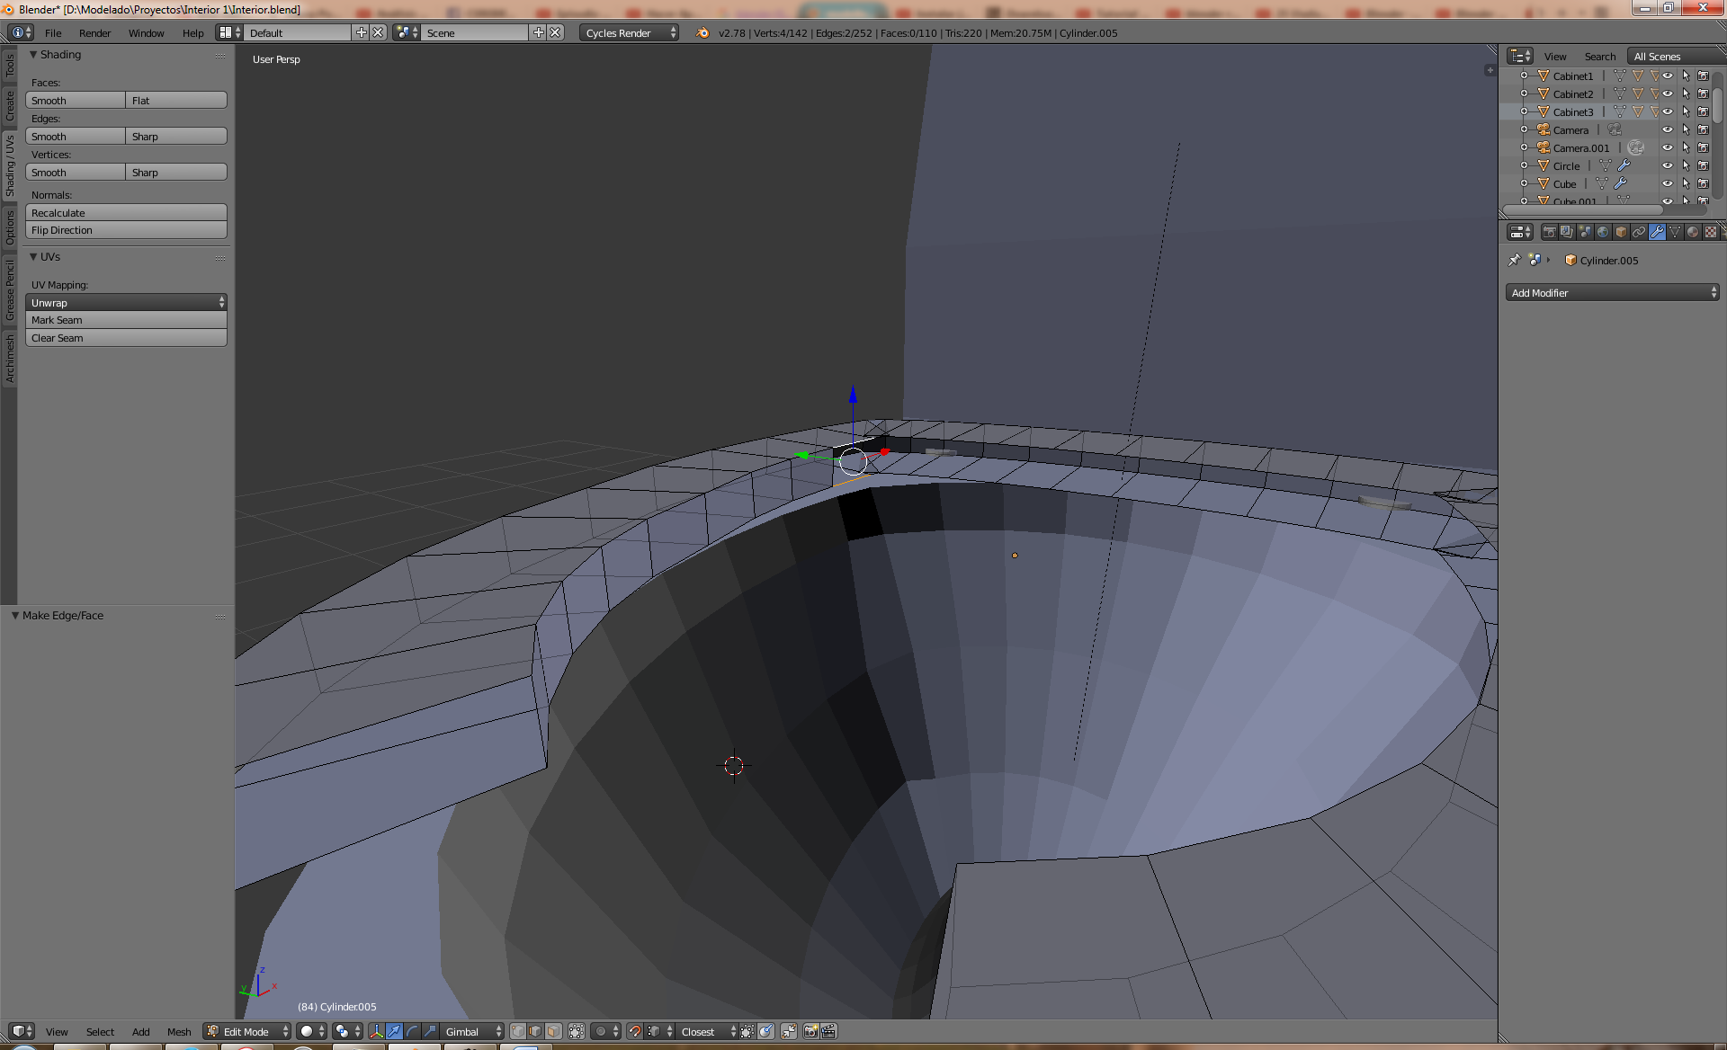Collapse the UVs panel
1727x1050 pixels.
33,257
